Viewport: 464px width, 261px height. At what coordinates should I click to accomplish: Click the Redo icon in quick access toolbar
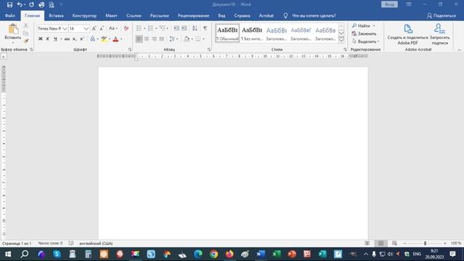31,4
